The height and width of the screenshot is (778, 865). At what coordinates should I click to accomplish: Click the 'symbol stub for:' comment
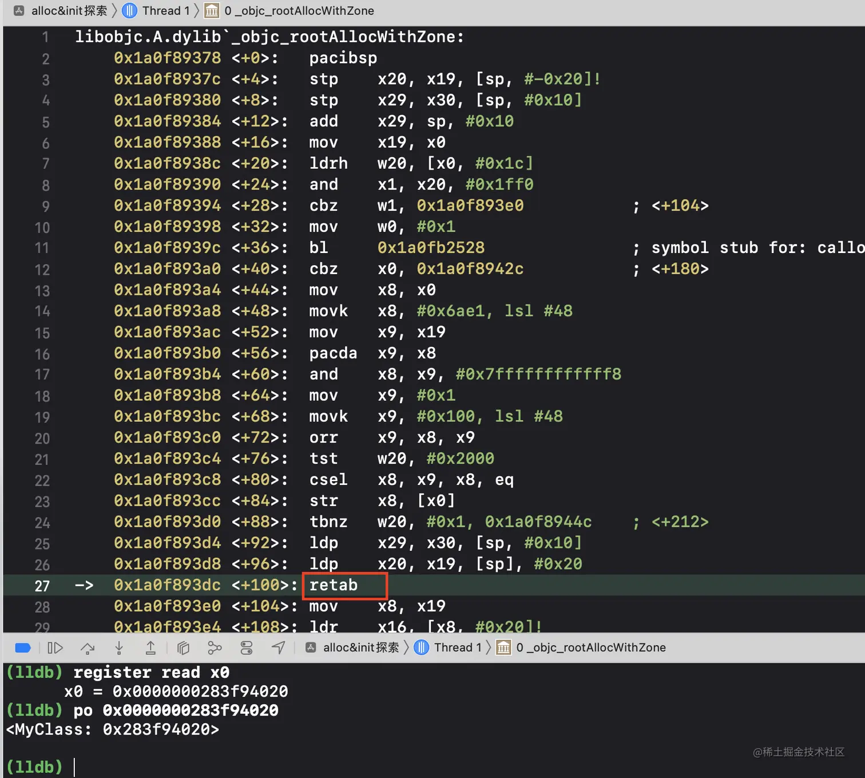728,248
